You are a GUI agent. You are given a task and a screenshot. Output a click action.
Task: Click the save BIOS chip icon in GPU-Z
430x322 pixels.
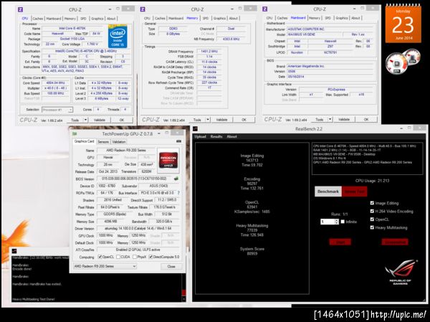[x=176, y=179]
